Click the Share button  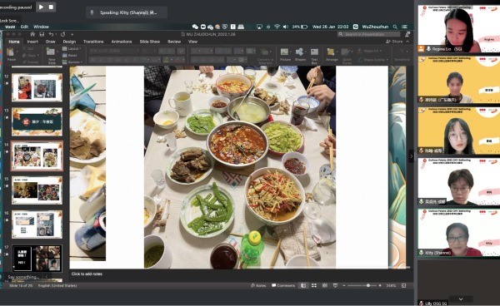click(394, 42)
